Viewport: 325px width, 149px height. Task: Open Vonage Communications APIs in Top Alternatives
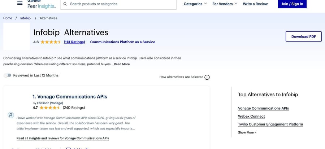pyautogui.click(x=263, y=108)
